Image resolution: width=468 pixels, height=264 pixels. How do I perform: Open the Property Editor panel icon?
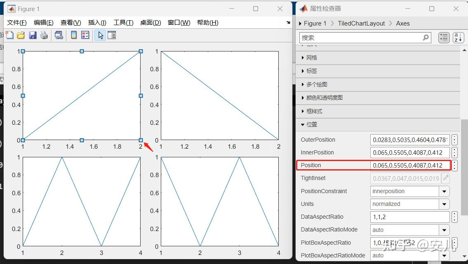click(x=111, y=35)
